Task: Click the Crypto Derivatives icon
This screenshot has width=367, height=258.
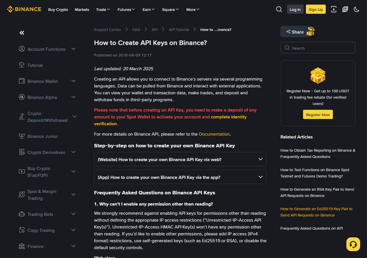Action: tap(22, 152)
